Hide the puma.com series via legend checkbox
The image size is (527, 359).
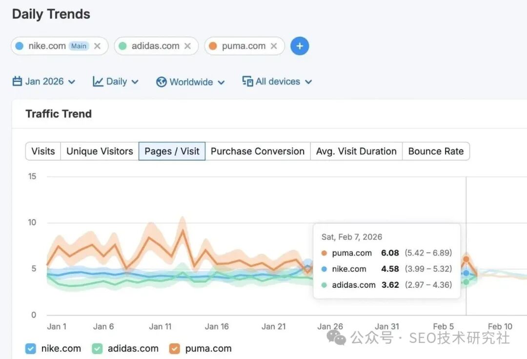tap(175, 349)
